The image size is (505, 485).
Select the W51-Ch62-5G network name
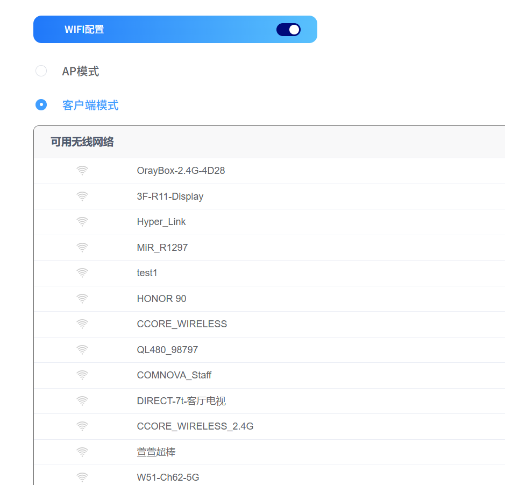coord(168,477)
